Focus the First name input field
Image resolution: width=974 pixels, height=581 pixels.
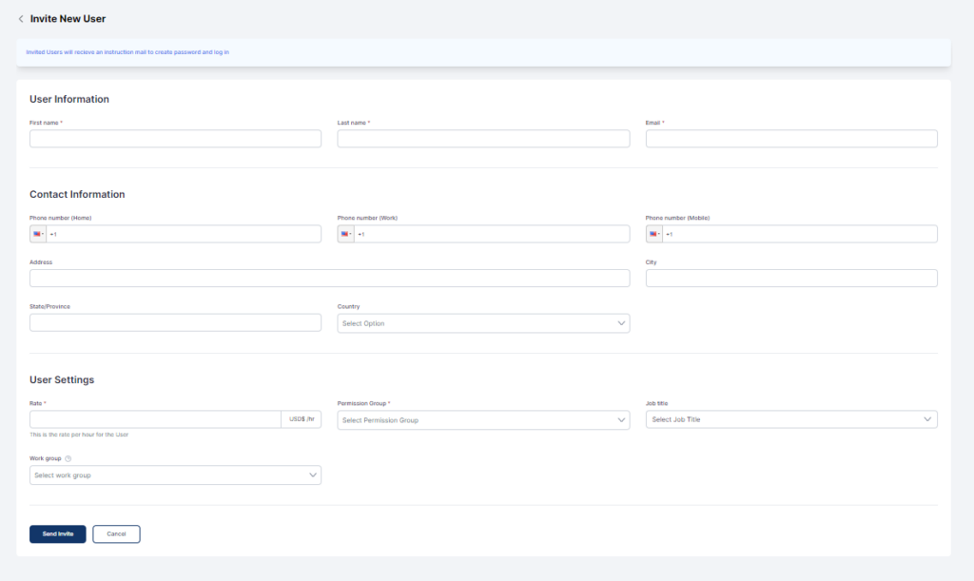point(175,139)
